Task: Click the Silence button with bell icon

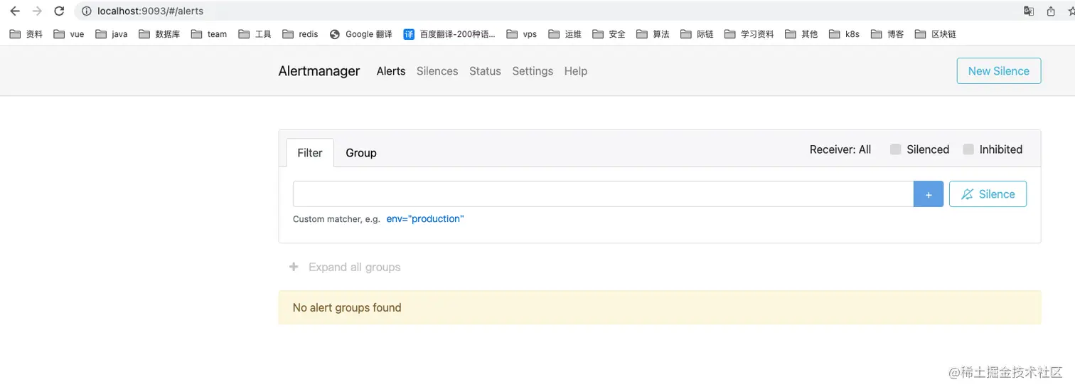Action: [988, 194]
